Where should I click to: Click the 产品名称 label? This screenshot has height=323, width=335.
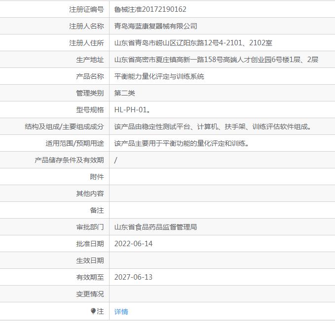(x=90, y=76)
